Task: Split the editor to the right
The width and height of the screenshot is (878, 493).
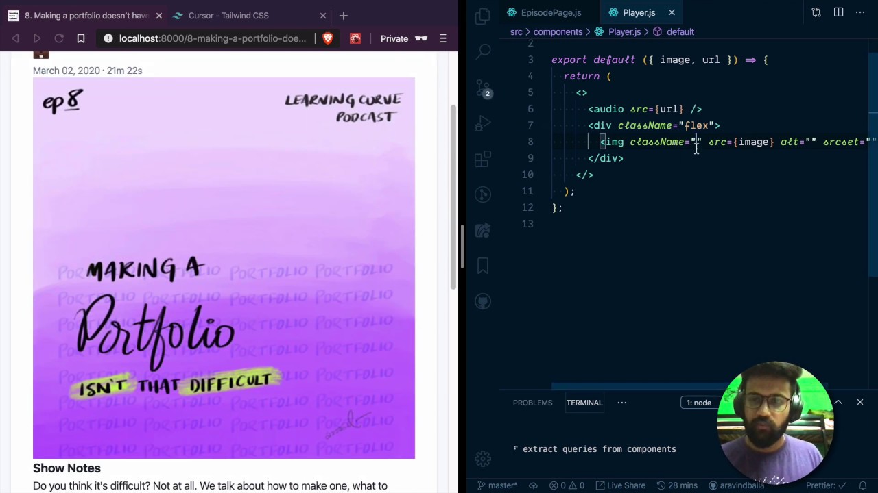Action: [838, 12]
